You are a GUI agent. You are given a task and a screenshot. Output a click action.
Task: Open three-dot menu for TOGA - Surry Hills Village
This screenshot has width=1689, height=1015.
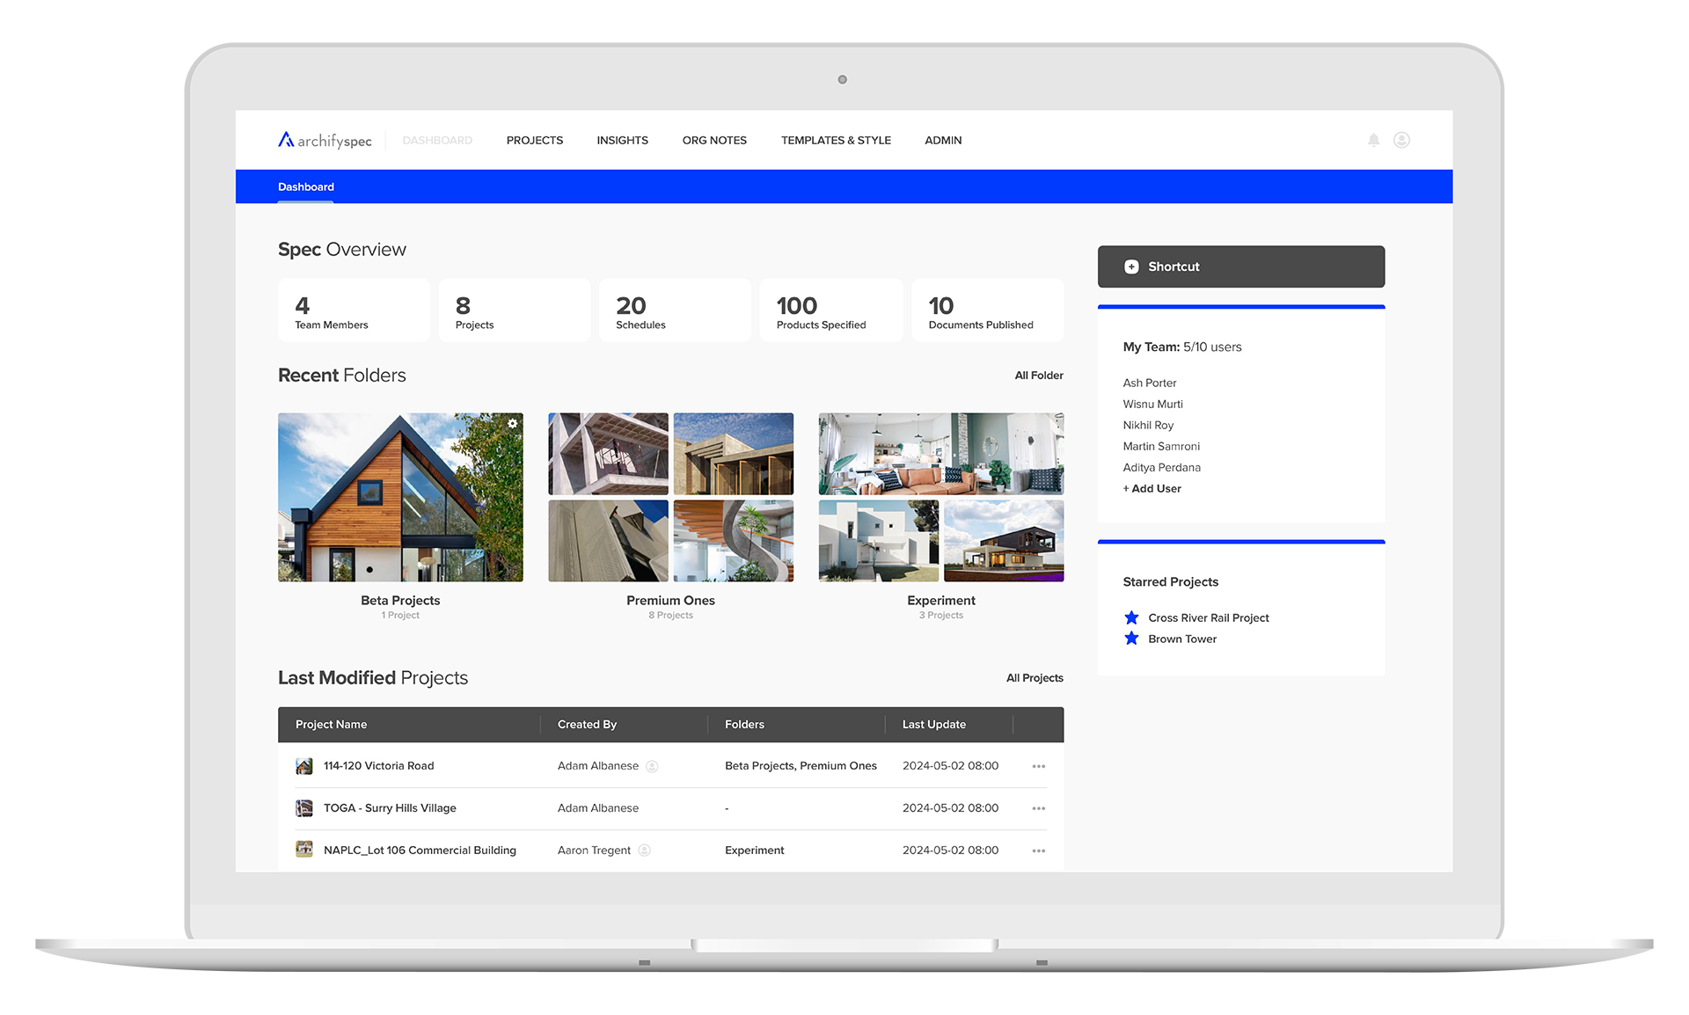coord(1038,808)
